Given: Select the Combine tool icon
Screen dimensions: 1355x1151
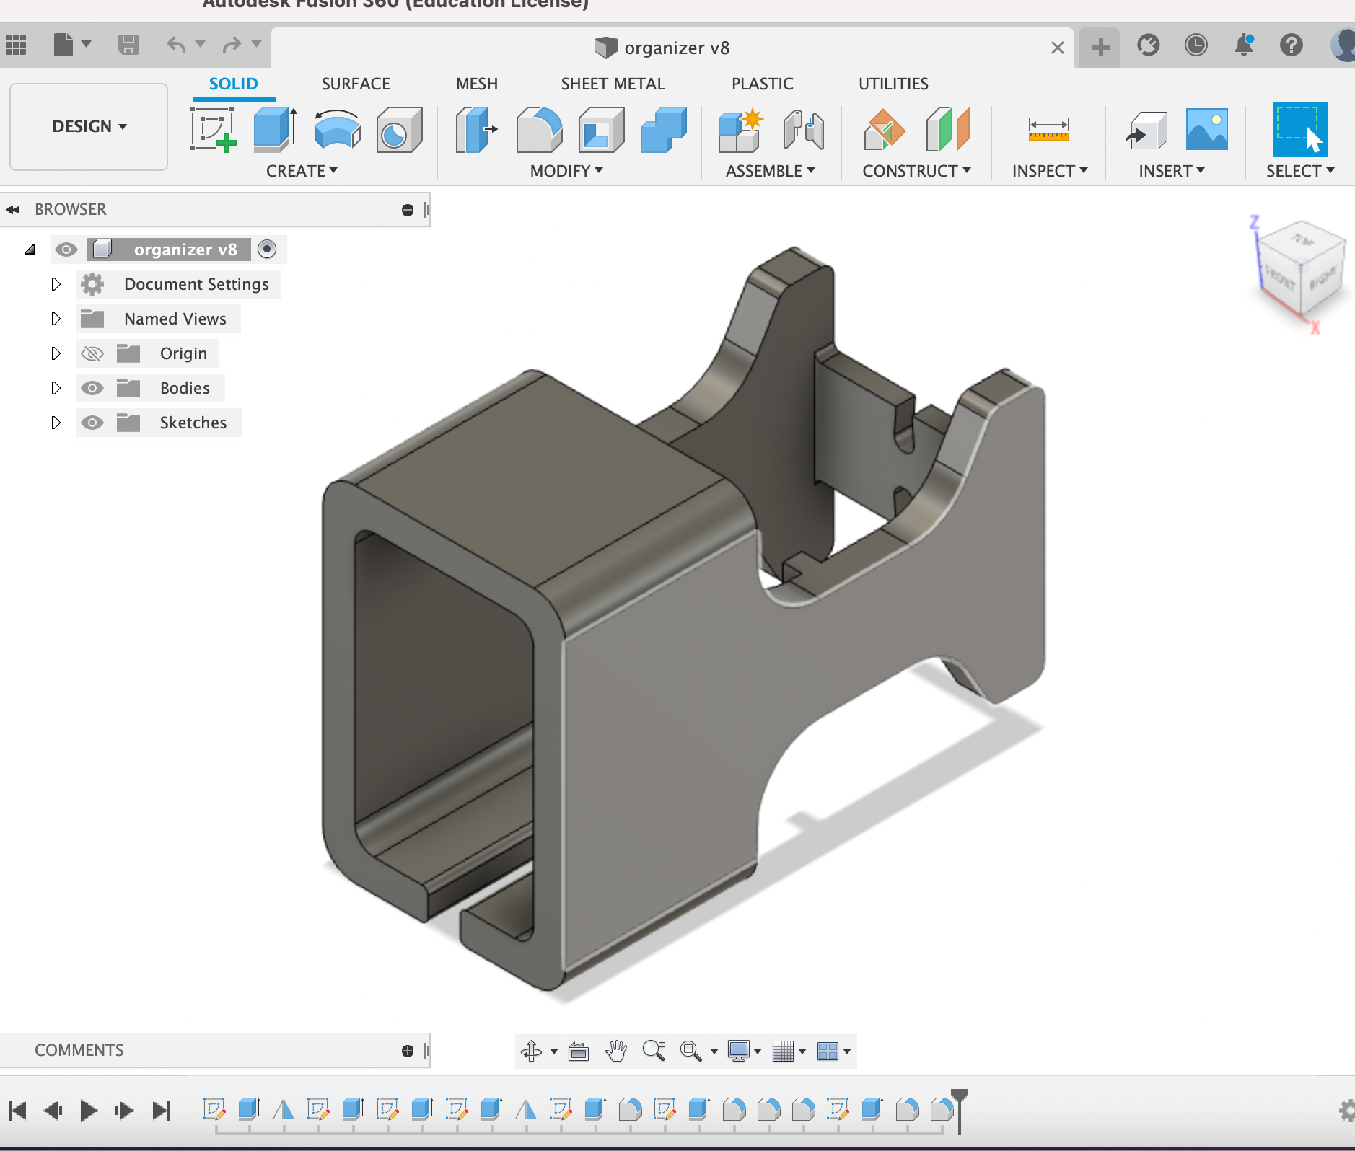Looking at the screenshot, I should pyautogui.click(x=663, y=130).
